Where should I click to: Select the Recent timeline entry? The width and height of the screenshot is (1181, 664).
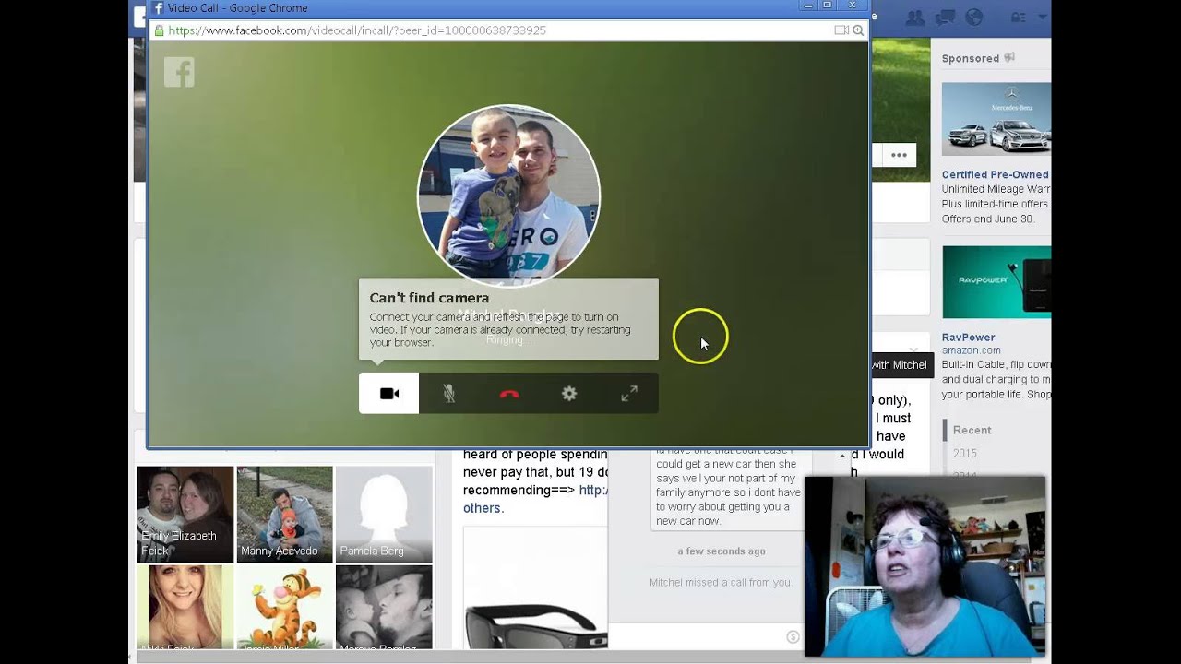[x=972, y=430]
